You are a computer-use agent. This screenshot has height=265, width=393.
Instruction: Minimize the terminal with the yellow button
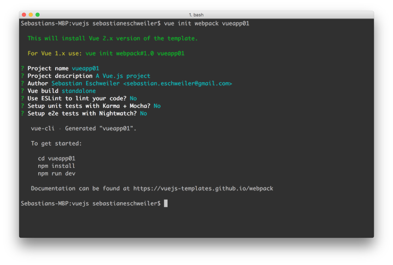tap(31, 14)
